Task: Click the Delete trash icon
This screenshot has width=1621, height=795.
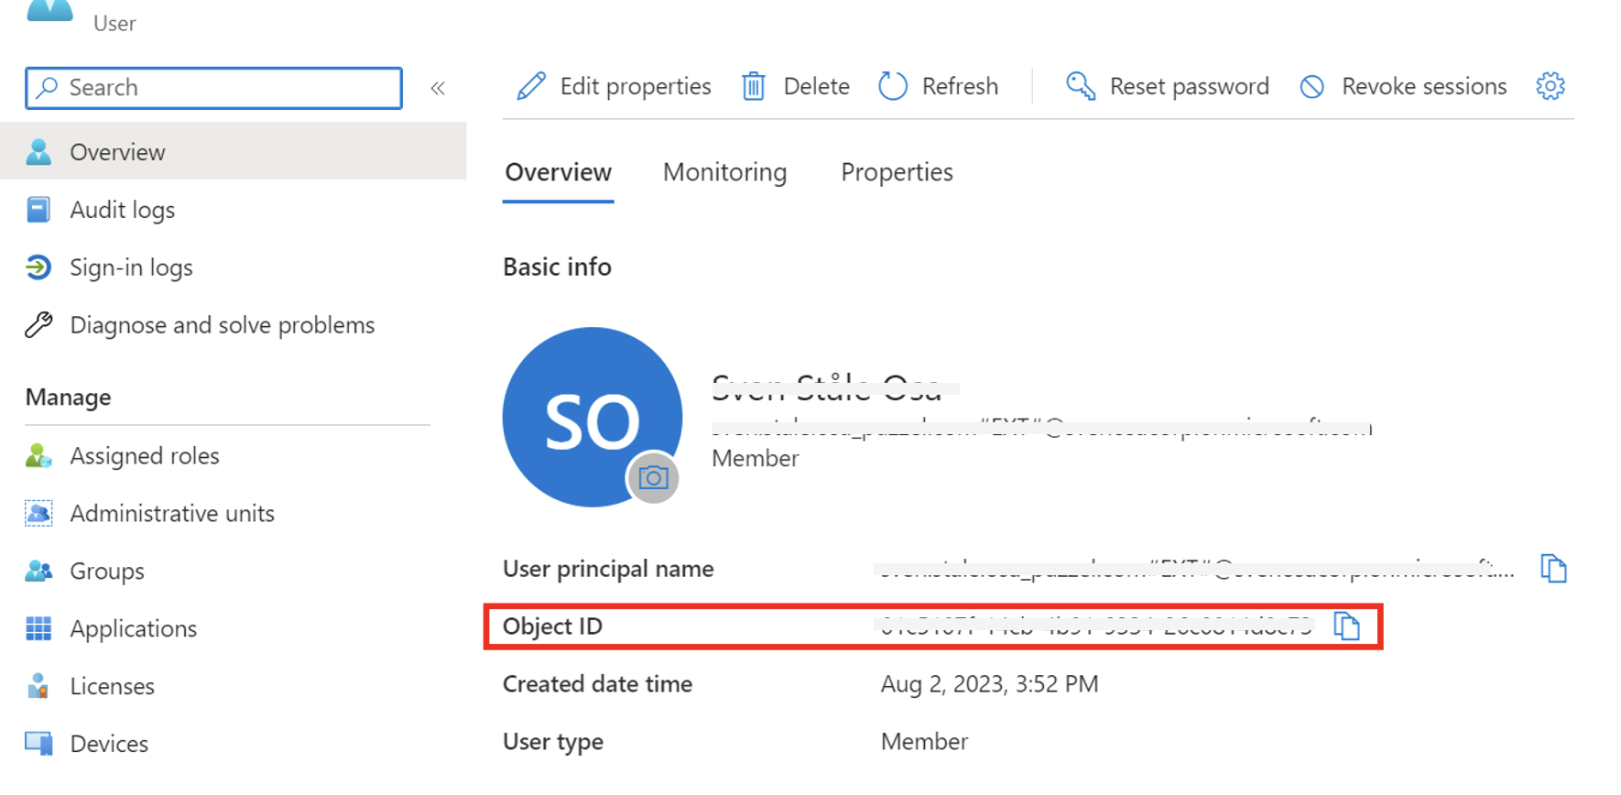Action: pos(754,86)
